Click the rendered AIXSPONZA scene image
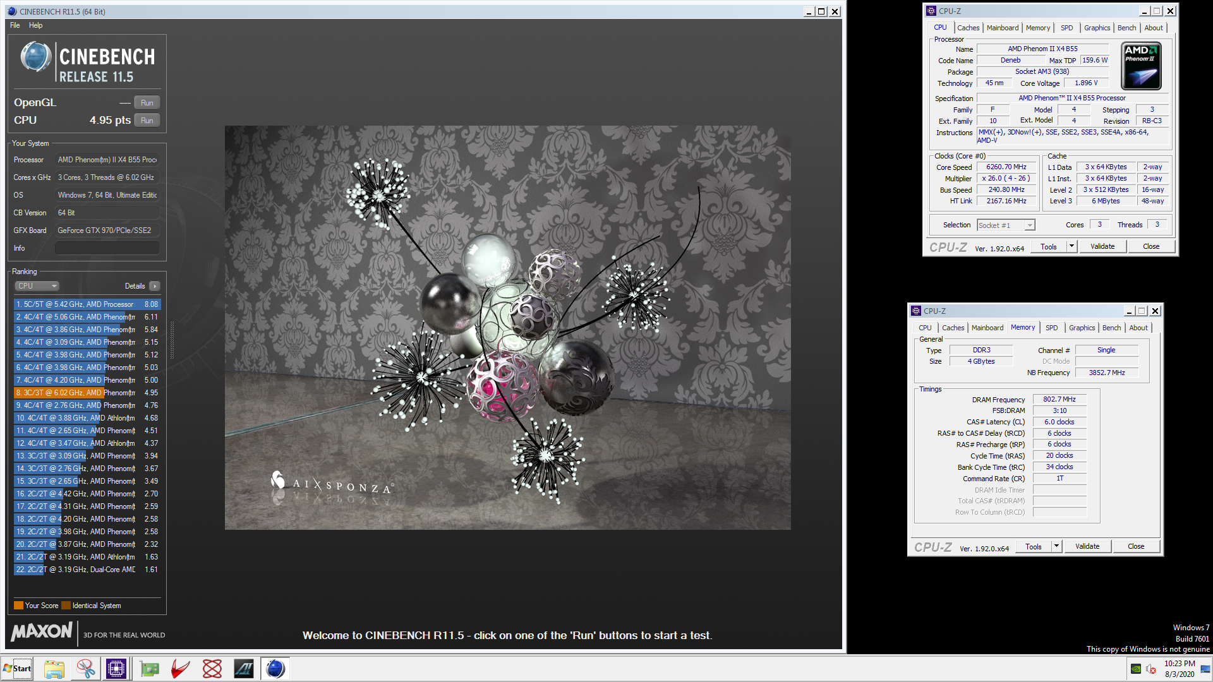 pos(507,328)
